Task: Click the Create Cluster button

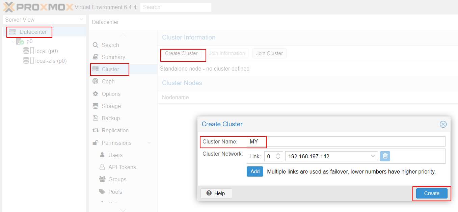Action: pyautogui.click(x=181, y=53)
